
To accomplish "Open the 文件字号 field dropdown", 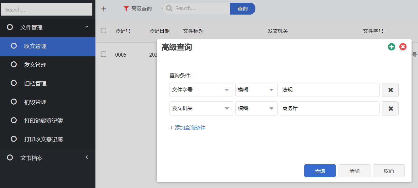I will (x=201, y=90).
